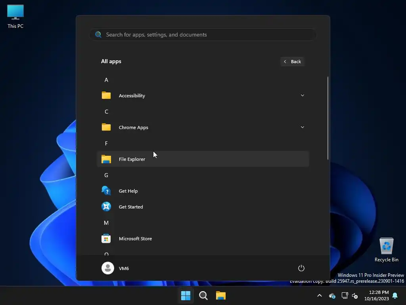
Task: Open the power options button
Action: (x=301, y=268)
